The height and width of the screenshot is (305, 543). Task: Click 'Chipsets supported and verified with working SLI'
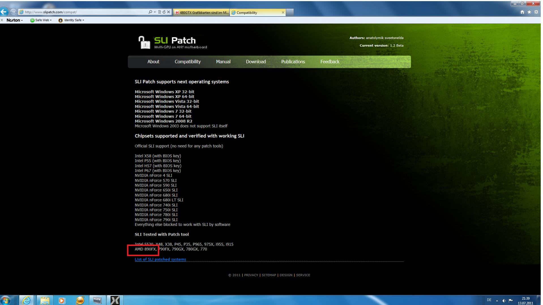pos(189,136)
